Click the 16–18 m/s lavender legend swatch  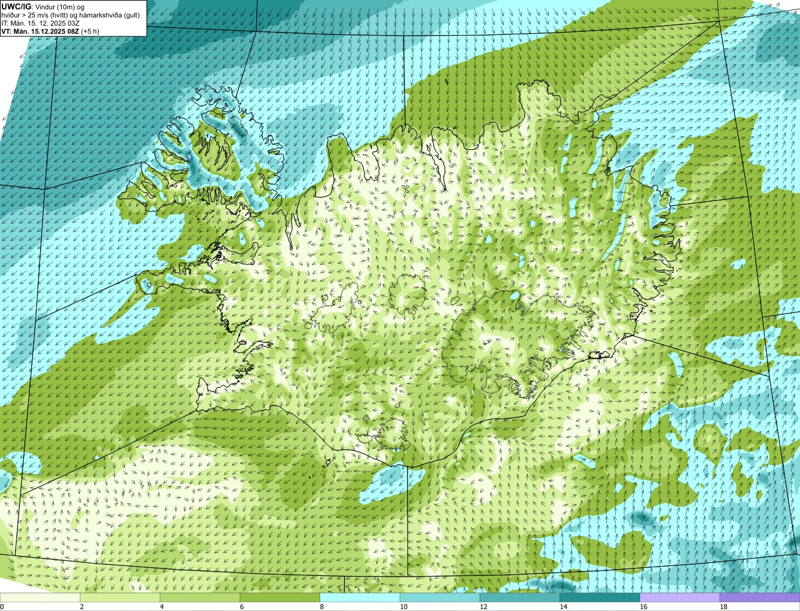(x=681, y=598)
